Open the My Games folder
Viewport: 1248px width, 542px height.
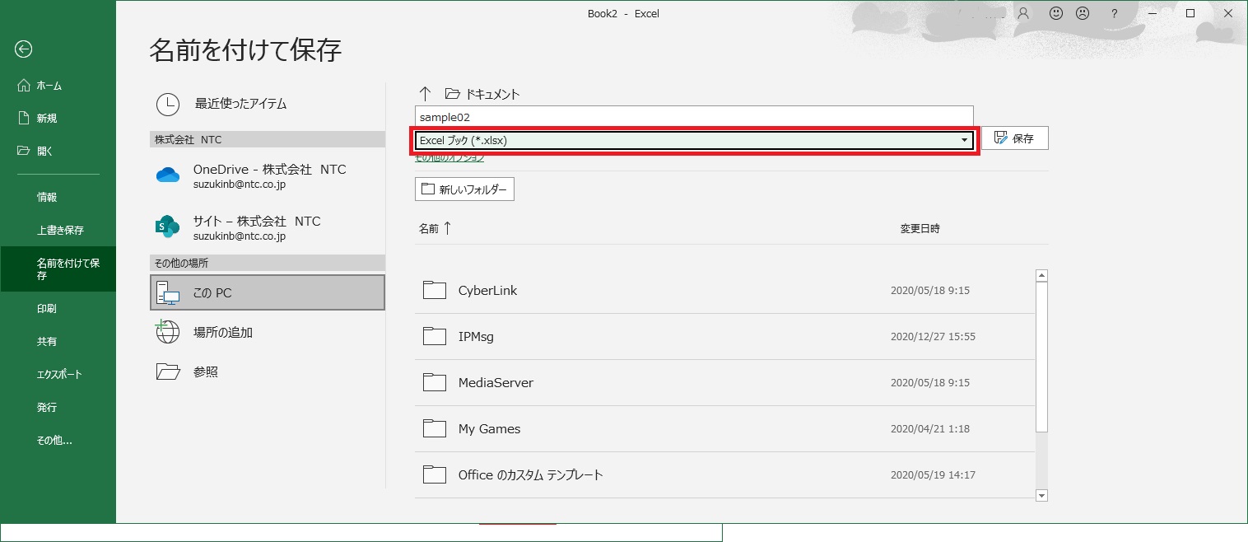724,429
